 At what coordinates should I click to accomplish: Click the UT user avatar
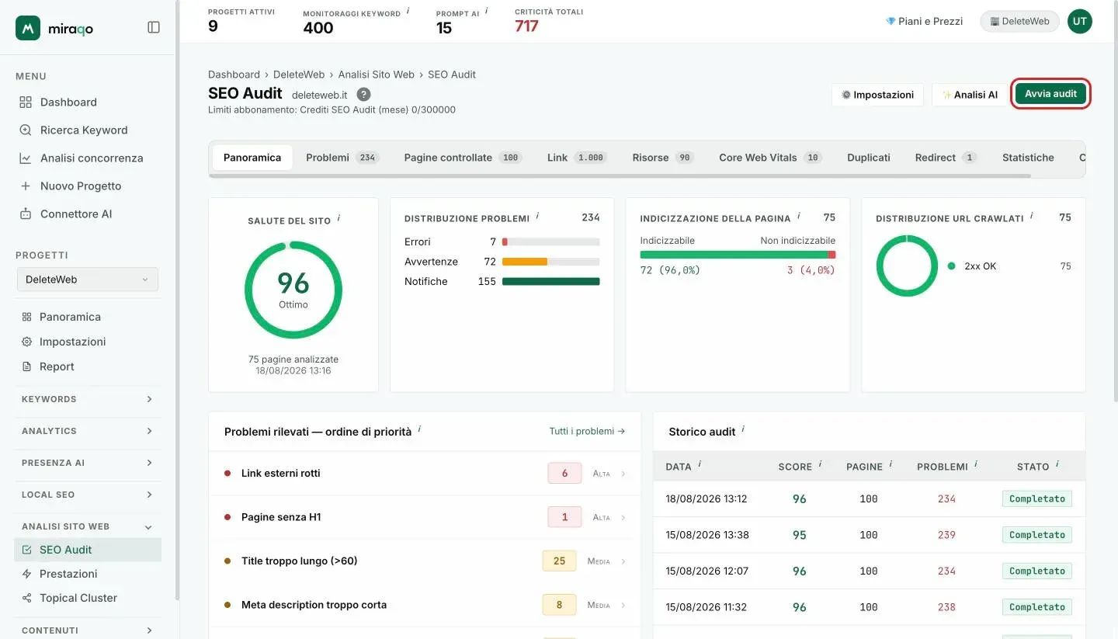tap(1079, 22)
